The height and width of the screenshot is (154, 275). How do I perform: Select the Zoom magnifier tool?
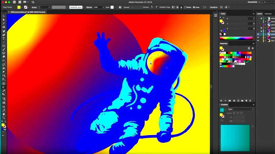point(4,118)
